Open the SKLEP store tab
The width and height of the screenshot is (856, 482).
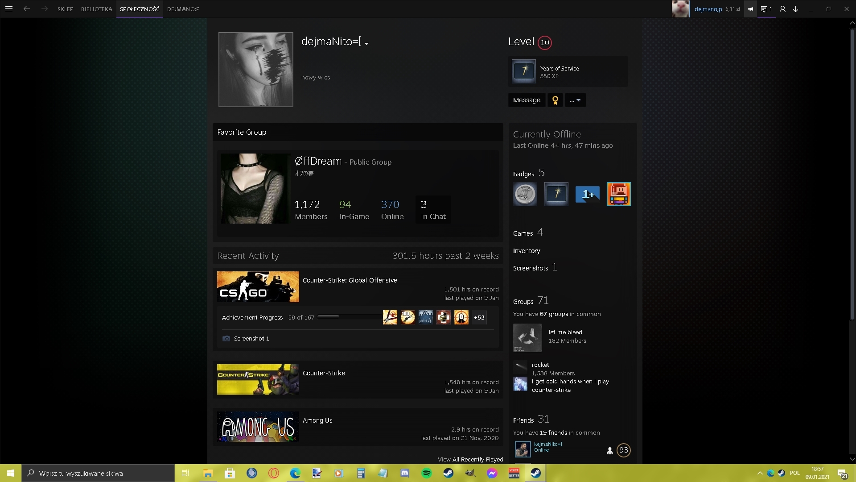[x=65, y=9]
